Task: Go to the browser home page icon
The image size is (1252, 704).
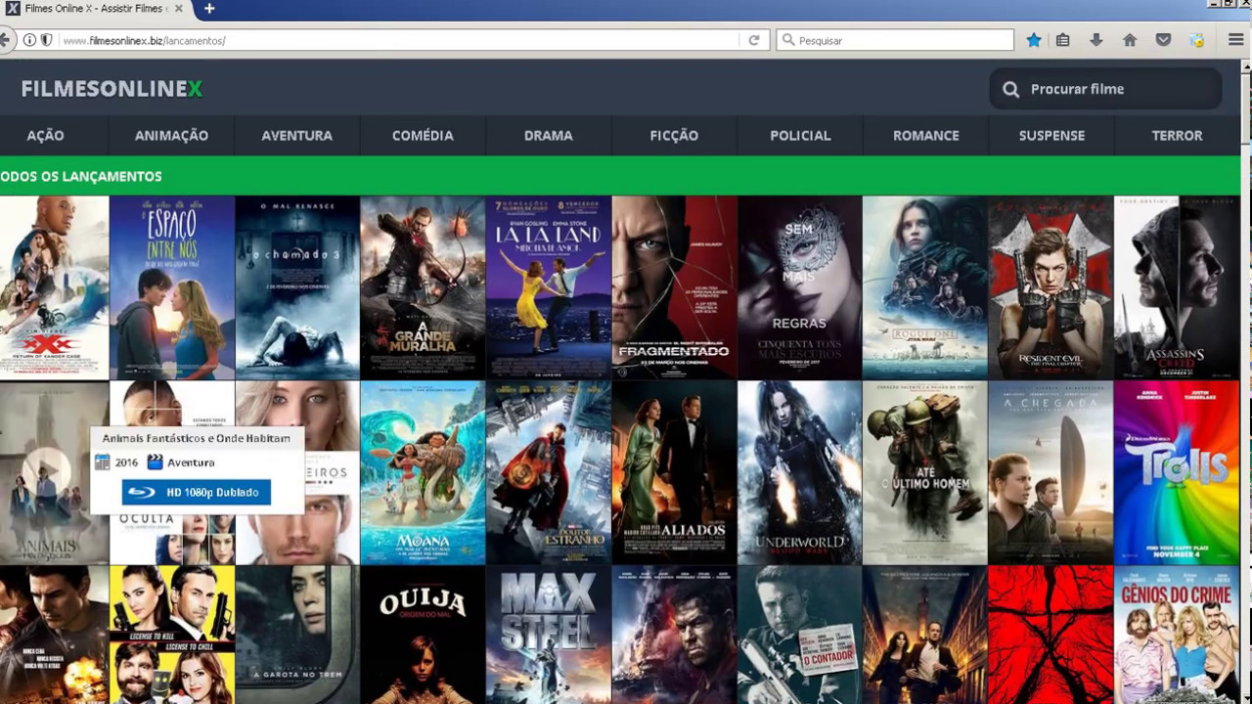Action: 1130,40
